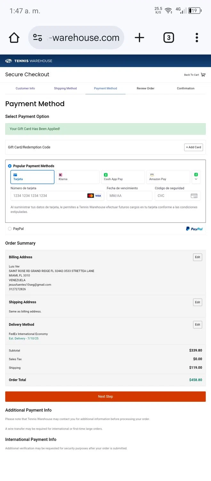Edit the Delivery Method
Viewport: 211px width, 481px height.
198,325
